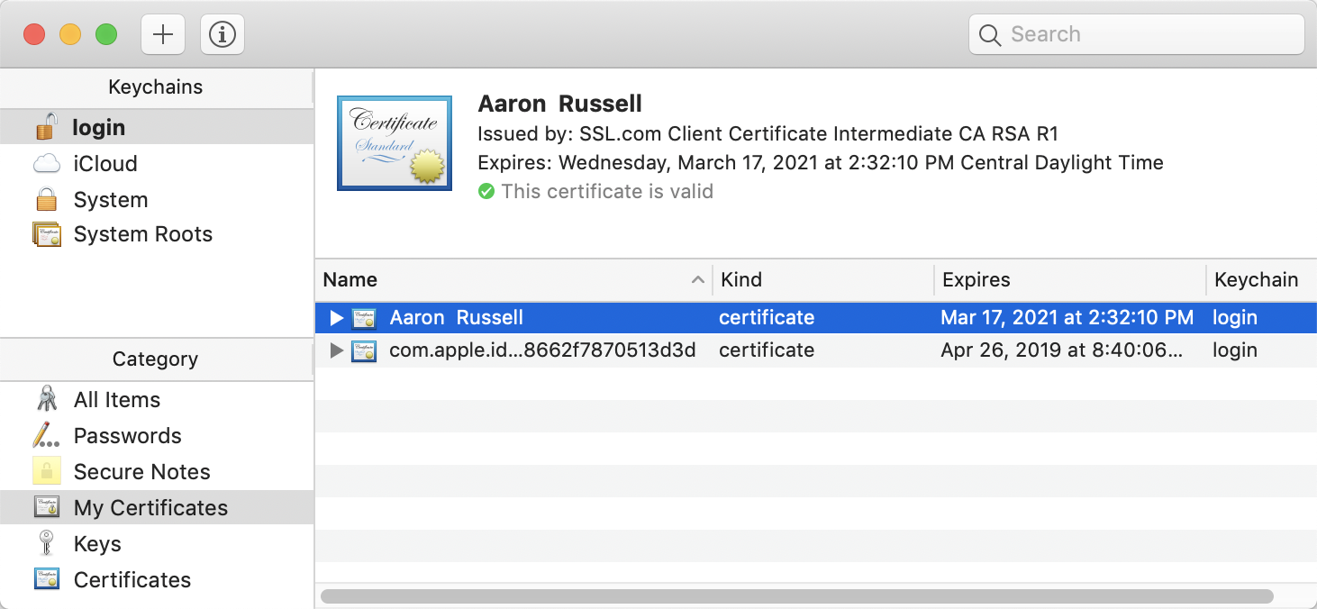Show All Items category
The height and width of the screenshot is (609, 1317).
pyautogui.click(x=116, y=400)
